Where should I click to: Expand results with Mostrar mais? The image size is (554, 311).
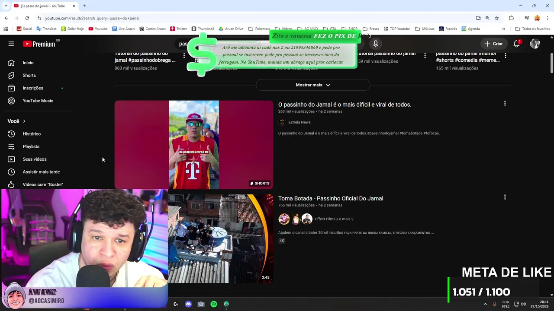click(313, 85)
